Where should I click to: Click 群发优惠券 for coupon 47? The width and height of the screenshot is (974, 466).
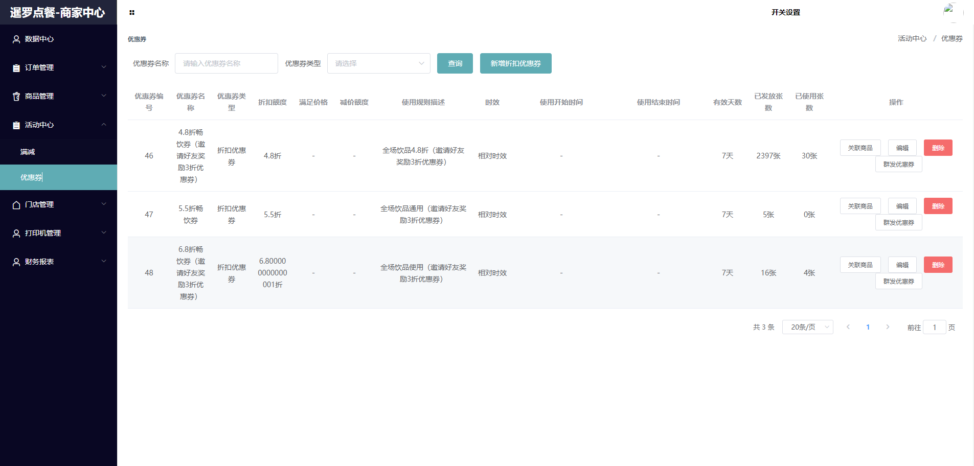tap(899, 222)
